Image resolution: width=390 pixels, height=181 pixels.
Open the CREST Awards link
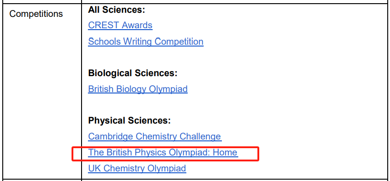coord(120,25)
